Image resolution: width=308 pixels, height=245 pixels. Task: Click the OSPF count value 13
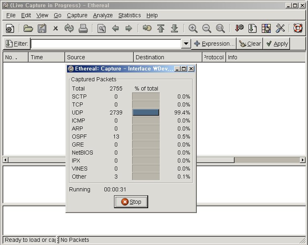pos(116,137)
